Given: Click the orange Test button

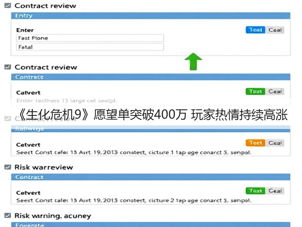Looking at the screenshot, I should coord(256,143).
